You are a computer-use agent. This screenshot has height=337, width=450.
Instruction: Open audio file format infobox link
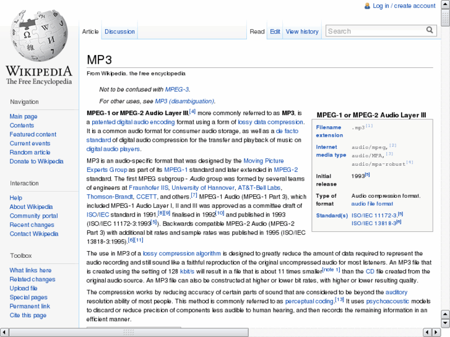[x=372, y=203]
